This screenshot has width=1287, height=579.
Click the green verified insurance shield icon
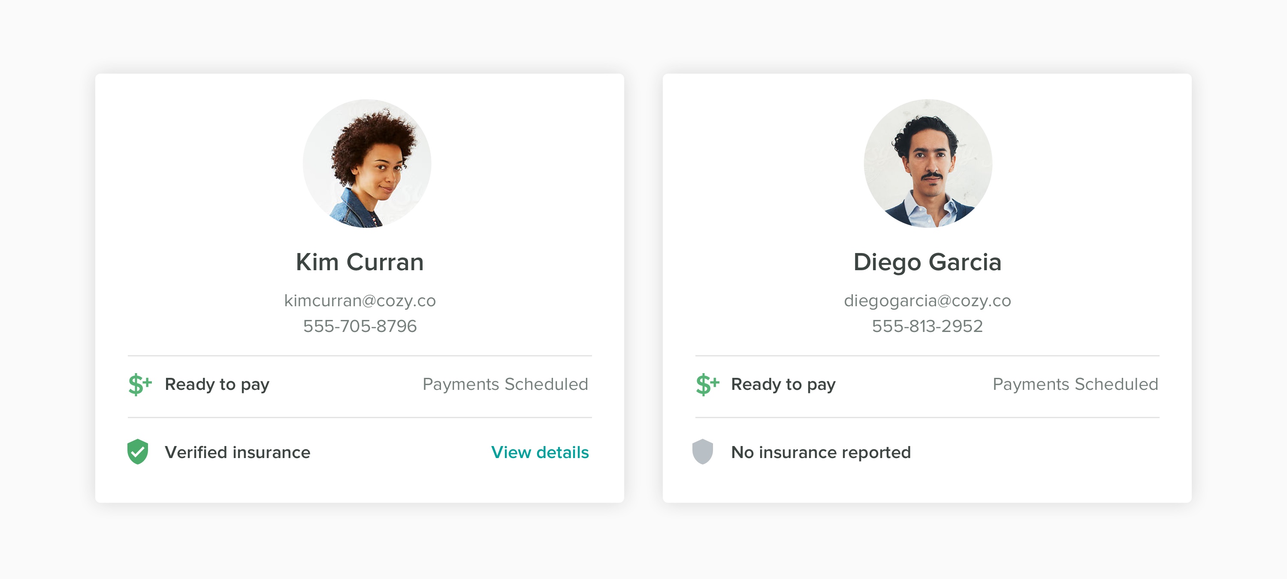tap(137, 452)
